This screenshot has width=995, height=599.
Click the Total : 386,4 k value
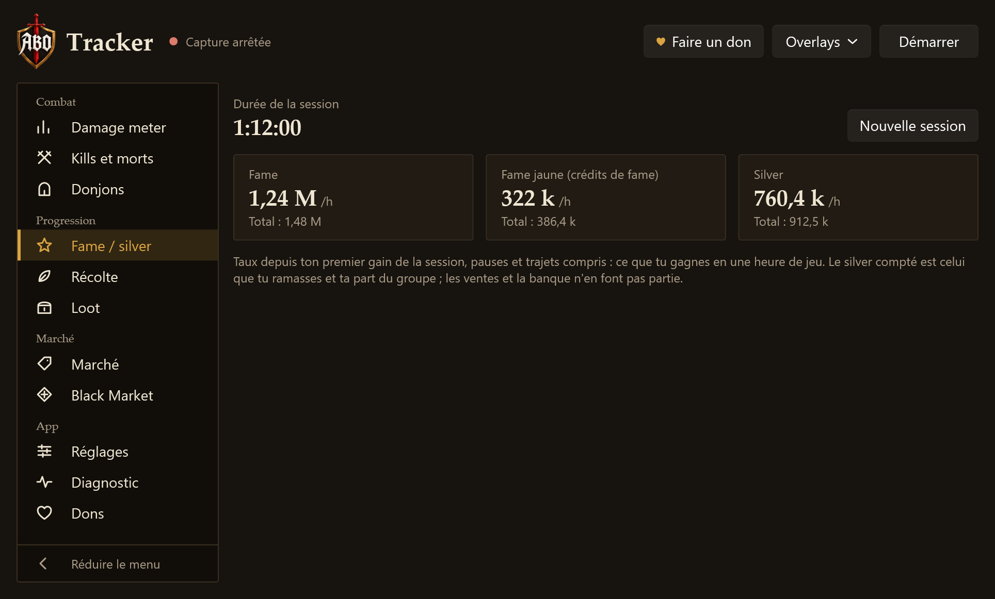538,222
